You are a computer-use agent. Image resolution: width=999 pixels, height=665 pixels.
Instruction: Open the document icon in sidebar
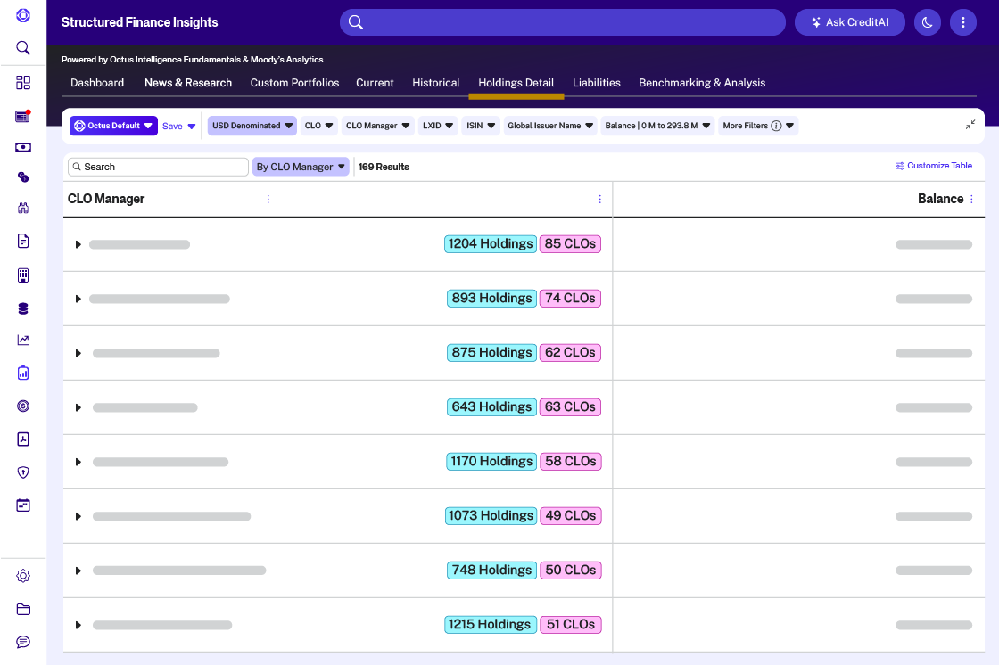[x=23, y=241]
